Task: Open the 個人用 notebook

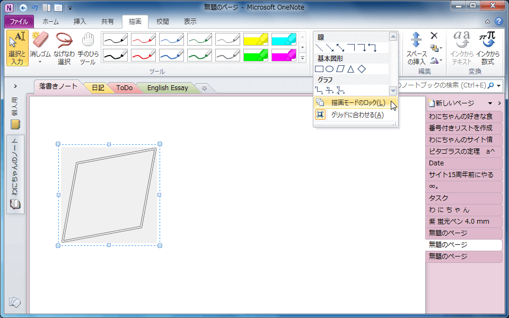Action: (15, 112)
